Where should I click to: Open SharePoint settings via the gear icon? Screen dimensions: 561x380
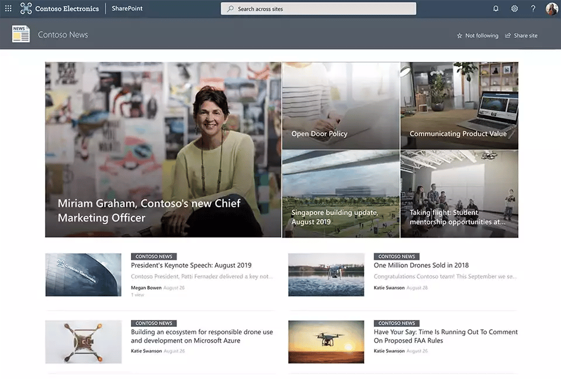pos(514,8)
